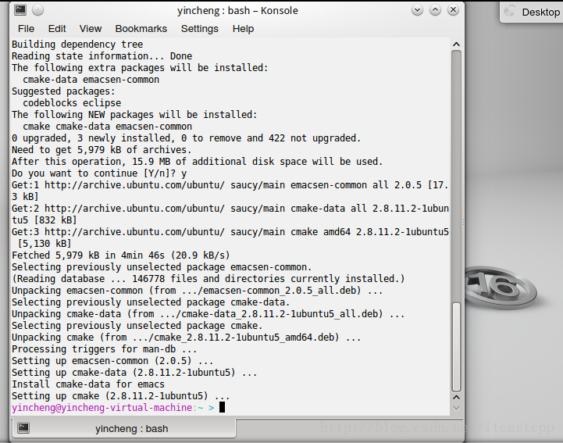Click the scrollbar up arrow near bottom
This screenshot has height=443, width=563.
point(456,398)
